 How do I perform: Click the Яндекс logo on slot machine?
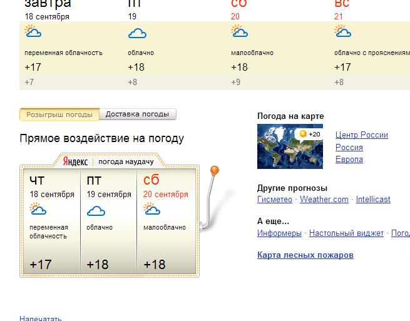tap(75, 161)
